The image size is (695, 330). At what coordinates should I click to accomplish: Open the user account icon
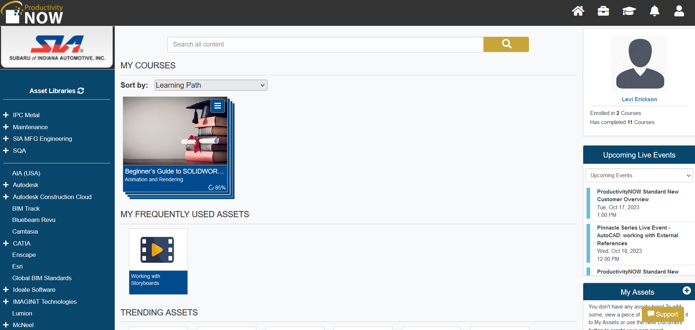point(679,11)
